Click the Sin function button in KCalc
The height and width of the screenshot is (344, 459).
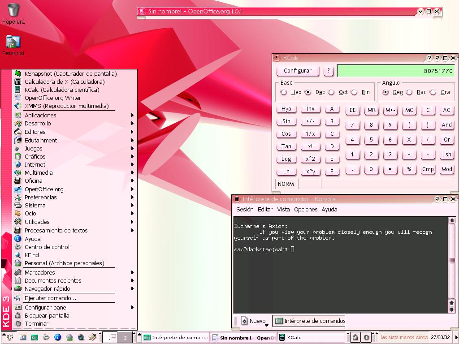pyautogui.click(x=286, y=121)
